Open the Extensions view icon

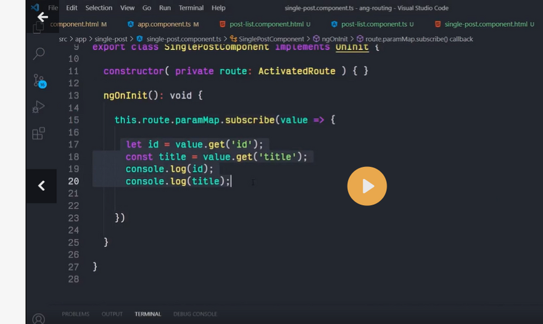(38, 133)
